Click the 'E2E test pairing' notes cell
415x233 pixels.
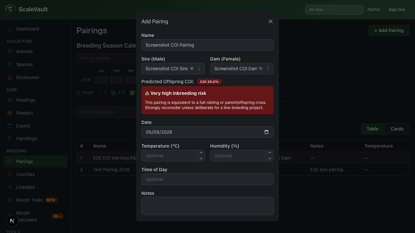pos(326,170)
